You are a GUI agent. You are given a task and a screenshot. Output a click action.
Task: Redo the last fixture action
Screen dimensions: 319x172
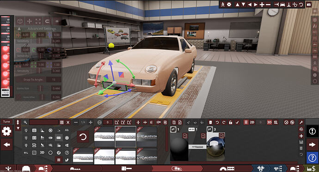(224, 122)
